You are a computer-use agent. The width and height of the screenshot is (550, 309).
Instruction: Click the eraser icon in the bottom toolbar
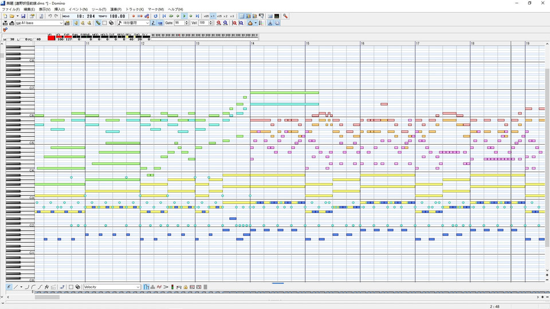77,287
